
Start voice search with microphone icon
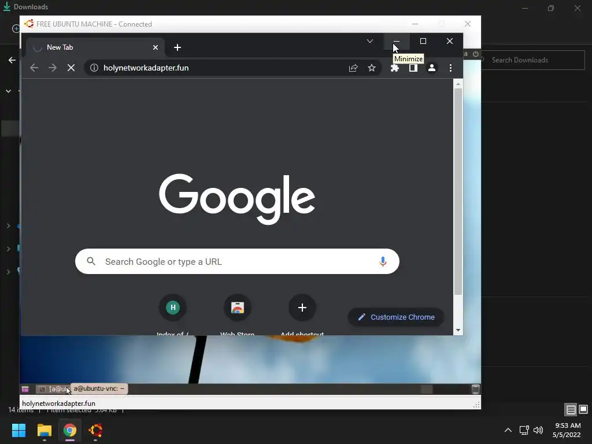pos(383,261)
